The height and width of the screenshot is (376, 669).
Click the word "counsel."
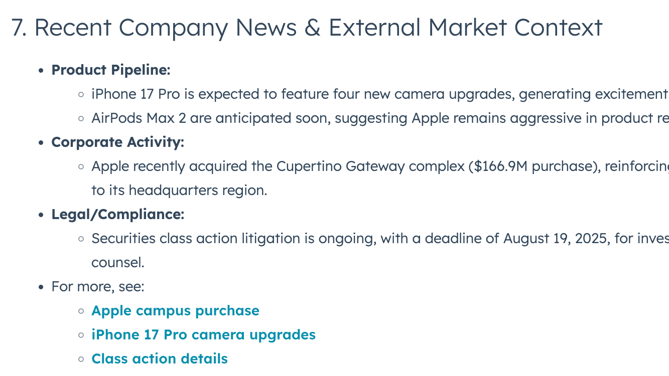[117, 263]
